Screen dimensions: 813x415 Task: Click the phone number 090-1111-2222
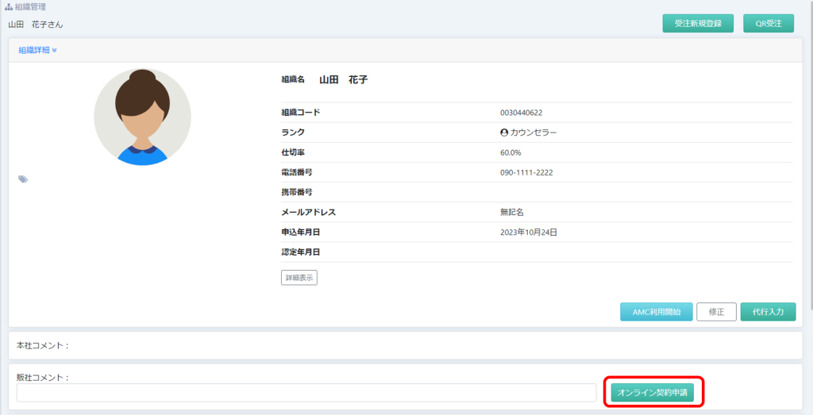(526, 172)
